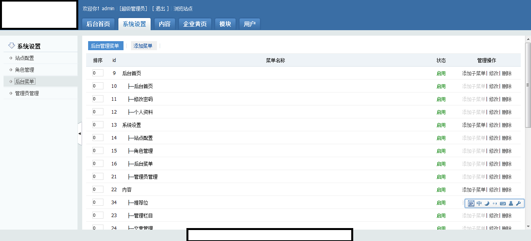The height and width of the screenshot is (241, 531).
Task: Click the vertical scrollbar of the menu list
Action: coord(528,85)
